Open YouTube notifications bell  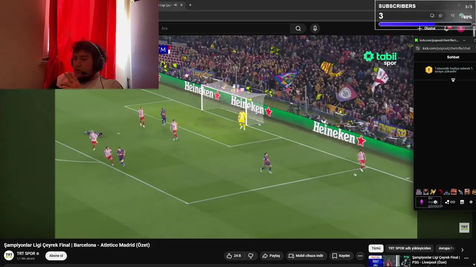(447, 29)
